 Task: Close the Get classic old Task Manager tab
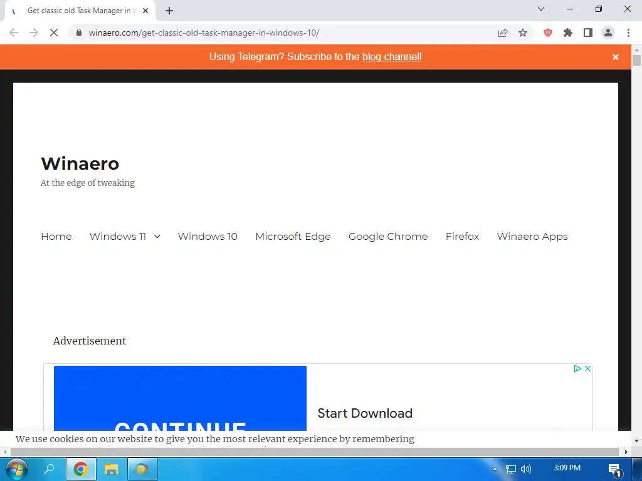[x=145, y=11]
